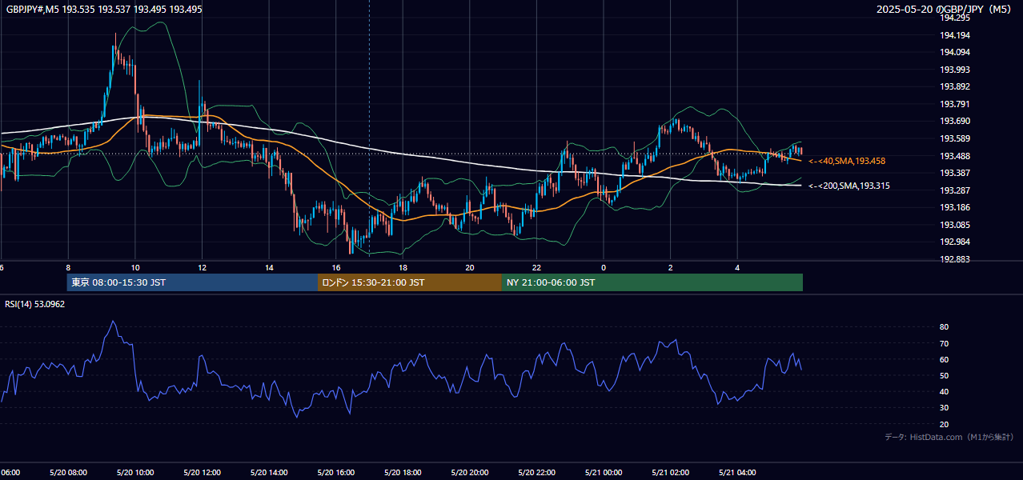Screen dimensions: 1023x480
Task: Select the 東京 08:00-15:30 JST session bar
Action: pos(192,282)
